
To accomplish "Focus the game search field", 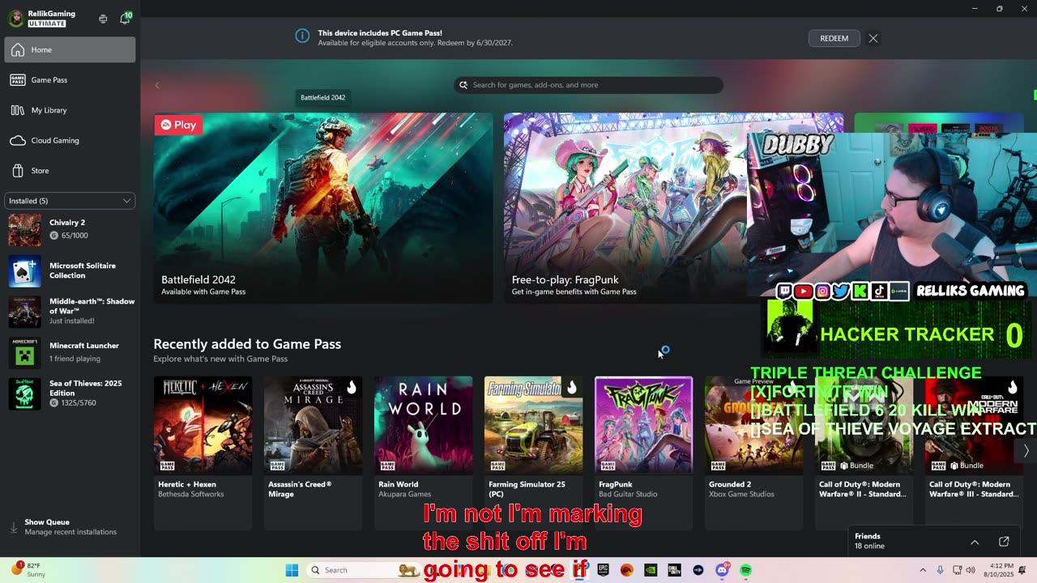I will tap(588, 85).
